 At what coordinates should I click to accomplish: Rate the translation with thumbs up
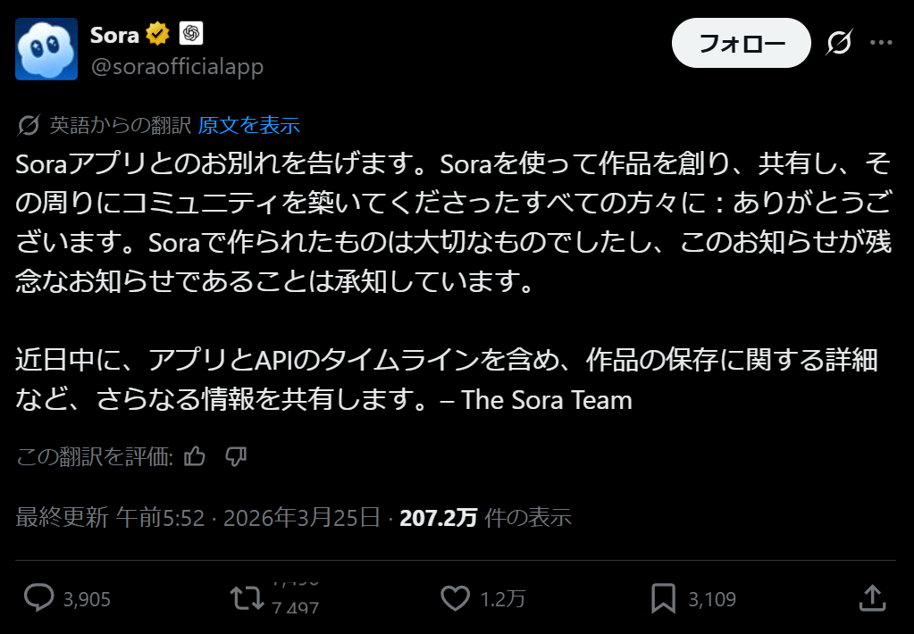[x=195, y=457]
